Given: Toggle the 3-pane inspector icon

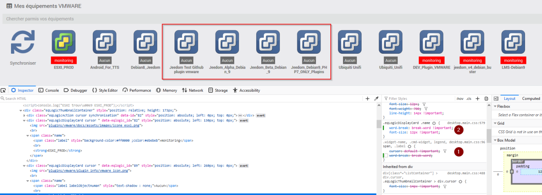Looking at the screenshot, I should pyautogui.click(x=495, y=98).
